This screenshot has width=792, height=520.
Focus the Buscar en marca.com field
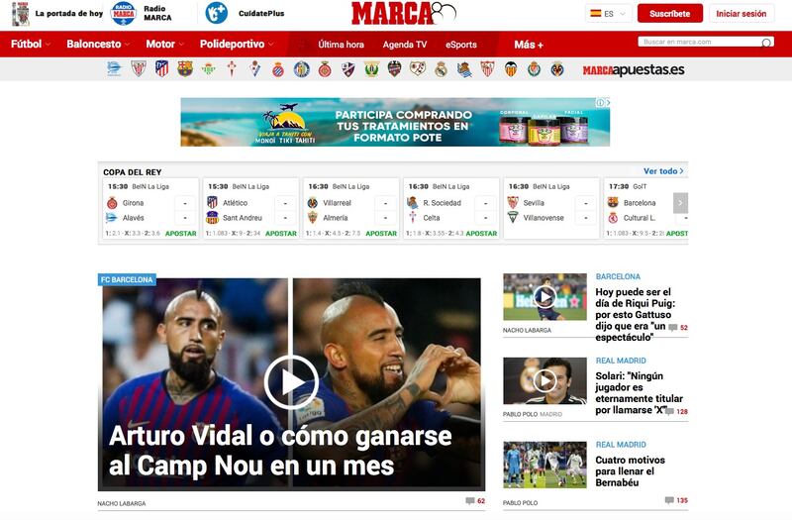(x=700, y=42)
